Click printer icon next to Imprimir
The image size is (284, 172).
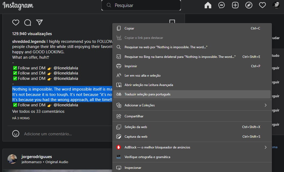(x=119, y=66)
